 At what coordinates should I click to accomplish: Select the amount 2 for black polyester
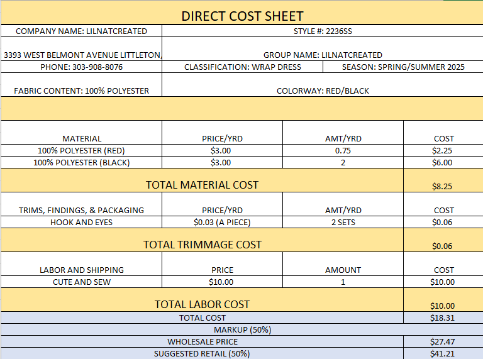click(x=343, y=162)
